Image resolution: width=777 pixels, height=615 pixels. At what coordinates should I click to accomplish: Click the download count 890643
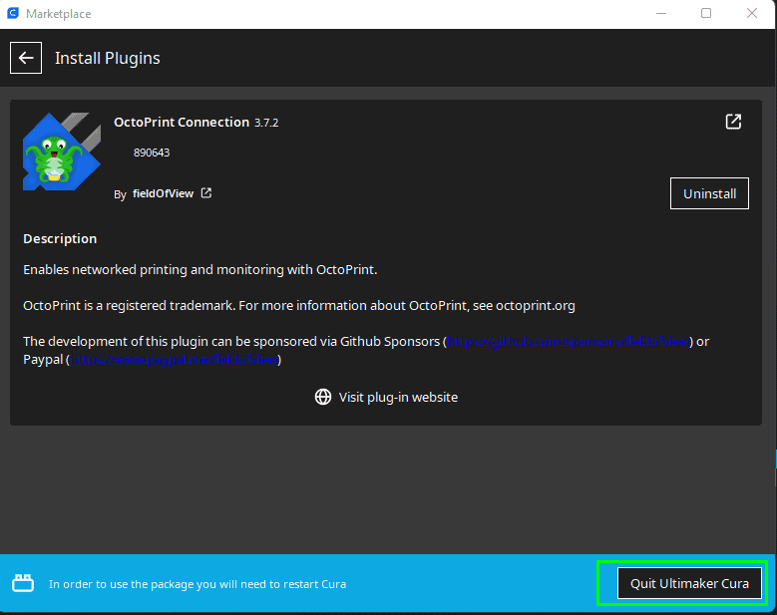[152, 153]
